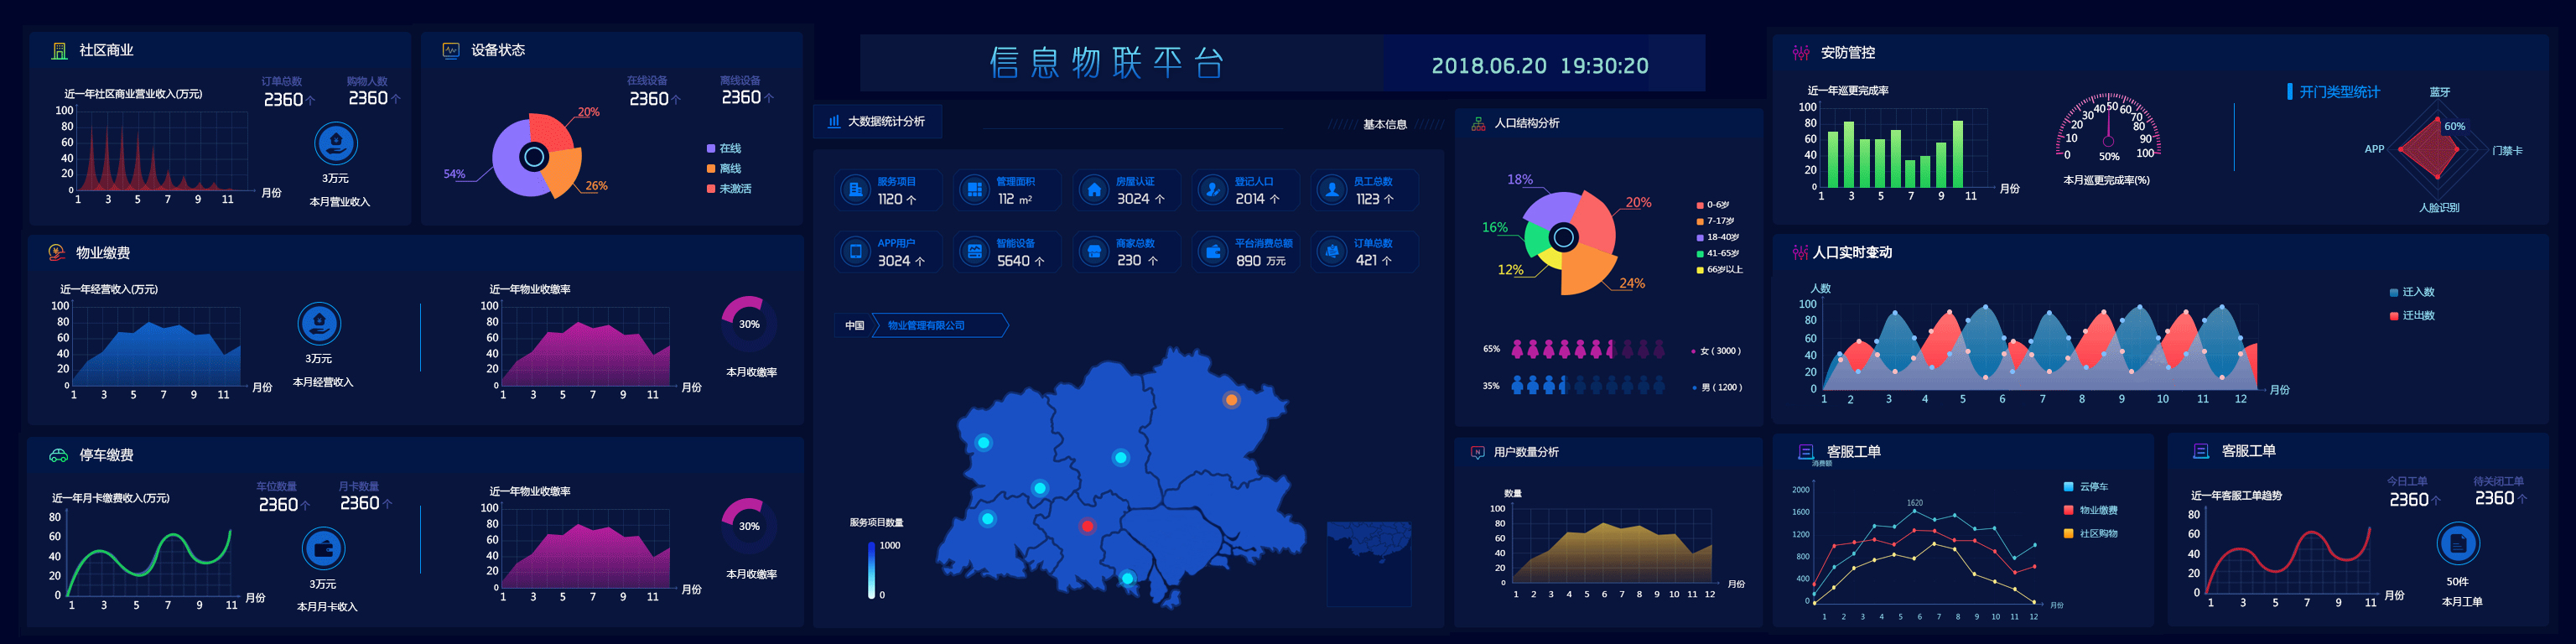Click the APP用户 tablet icon
2576x644 pixels.
(856, 252)
